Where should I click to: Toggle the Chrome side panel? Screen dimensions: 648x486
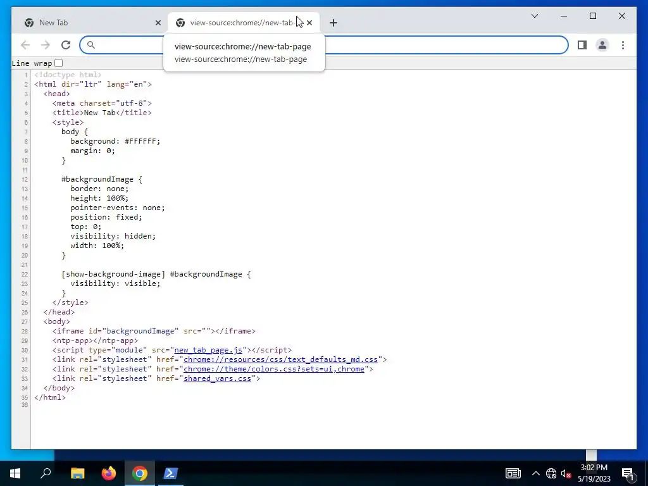coord(582,45)
